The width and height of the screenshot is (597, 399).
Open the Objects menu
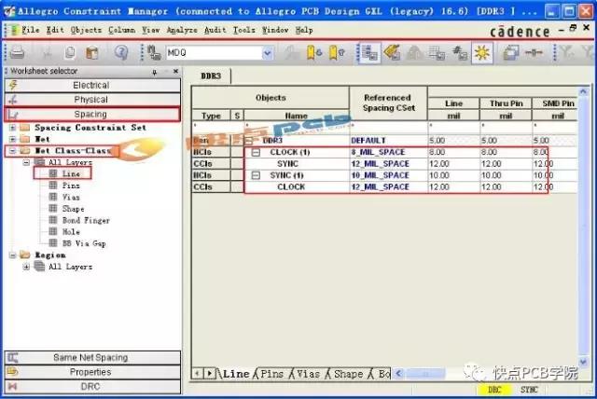pos(86,30)
